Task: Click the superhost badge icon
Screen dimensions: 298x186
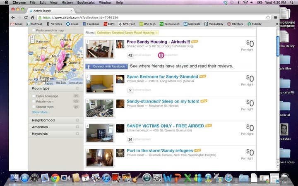Action: click(161, 55)
